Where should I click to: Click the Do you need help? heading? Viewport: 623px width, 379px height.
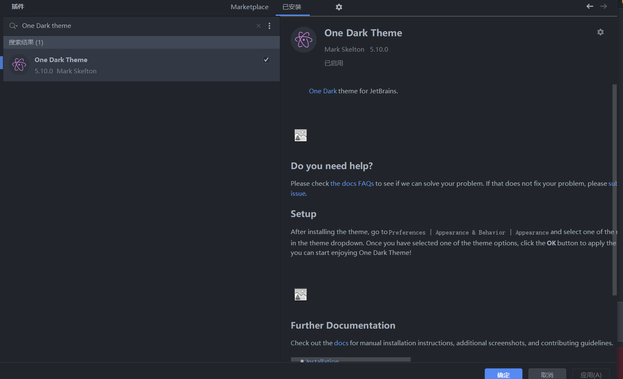(x=332, y=166)
